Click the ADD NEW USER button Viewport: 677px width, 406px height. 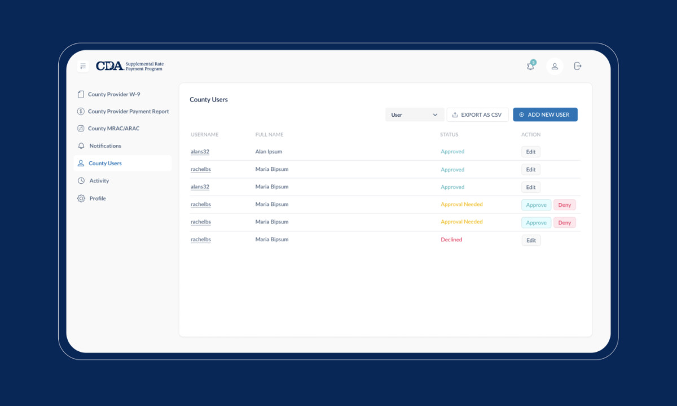[545, 114]
